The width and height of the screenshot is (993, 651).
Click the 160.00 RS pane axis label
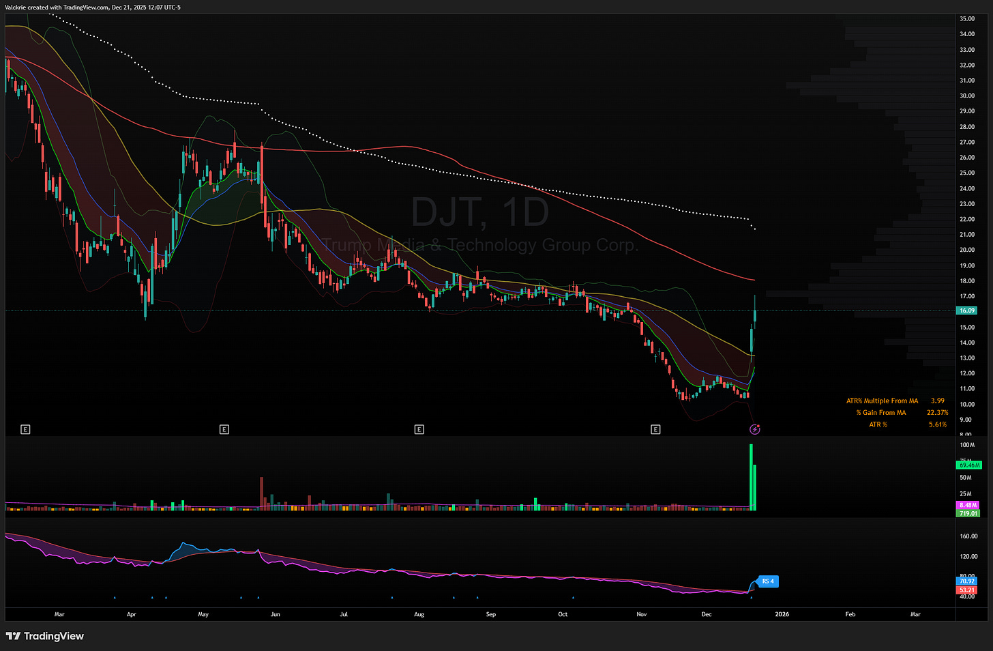[x=968, y=536]
